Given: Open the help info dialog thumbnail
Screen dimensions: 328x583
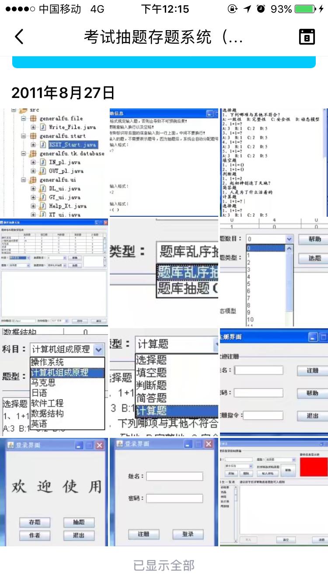Looking at the screenshot, I should point(164,162).
